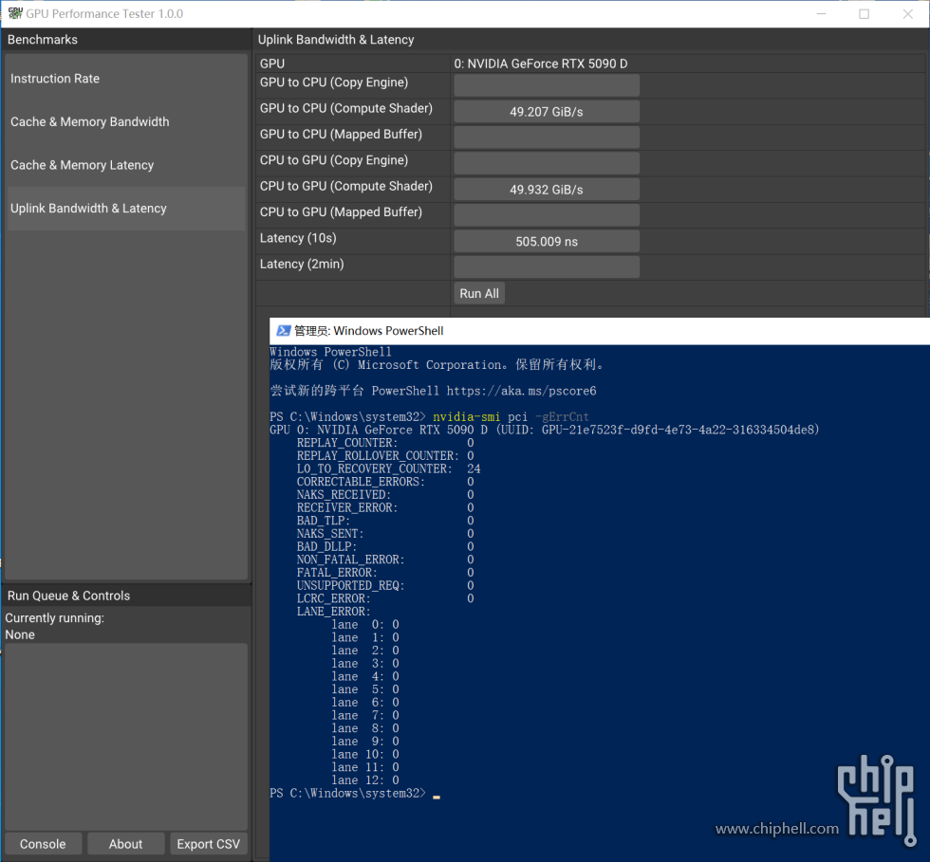
Task: Click the 'nvidia-smi pci -gErrCnt' command in PowerShell
Action: (x=511, y=416)
